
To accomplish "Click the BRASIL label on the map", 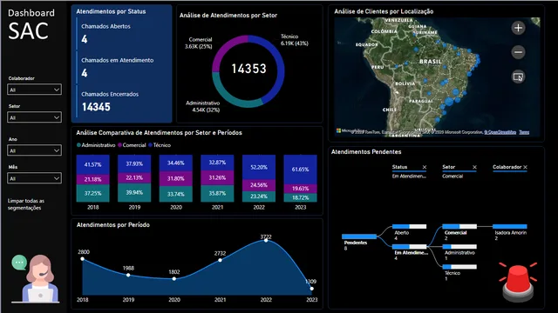I will [x=430, y=62].
